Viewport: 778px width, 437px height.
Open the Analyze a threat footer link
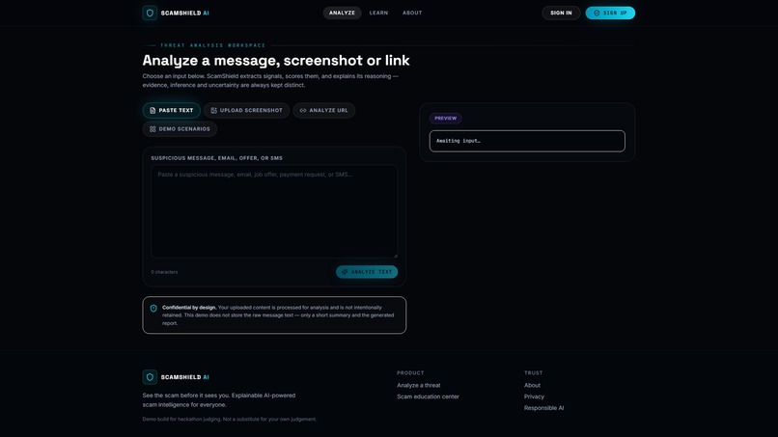pos(418,386)
